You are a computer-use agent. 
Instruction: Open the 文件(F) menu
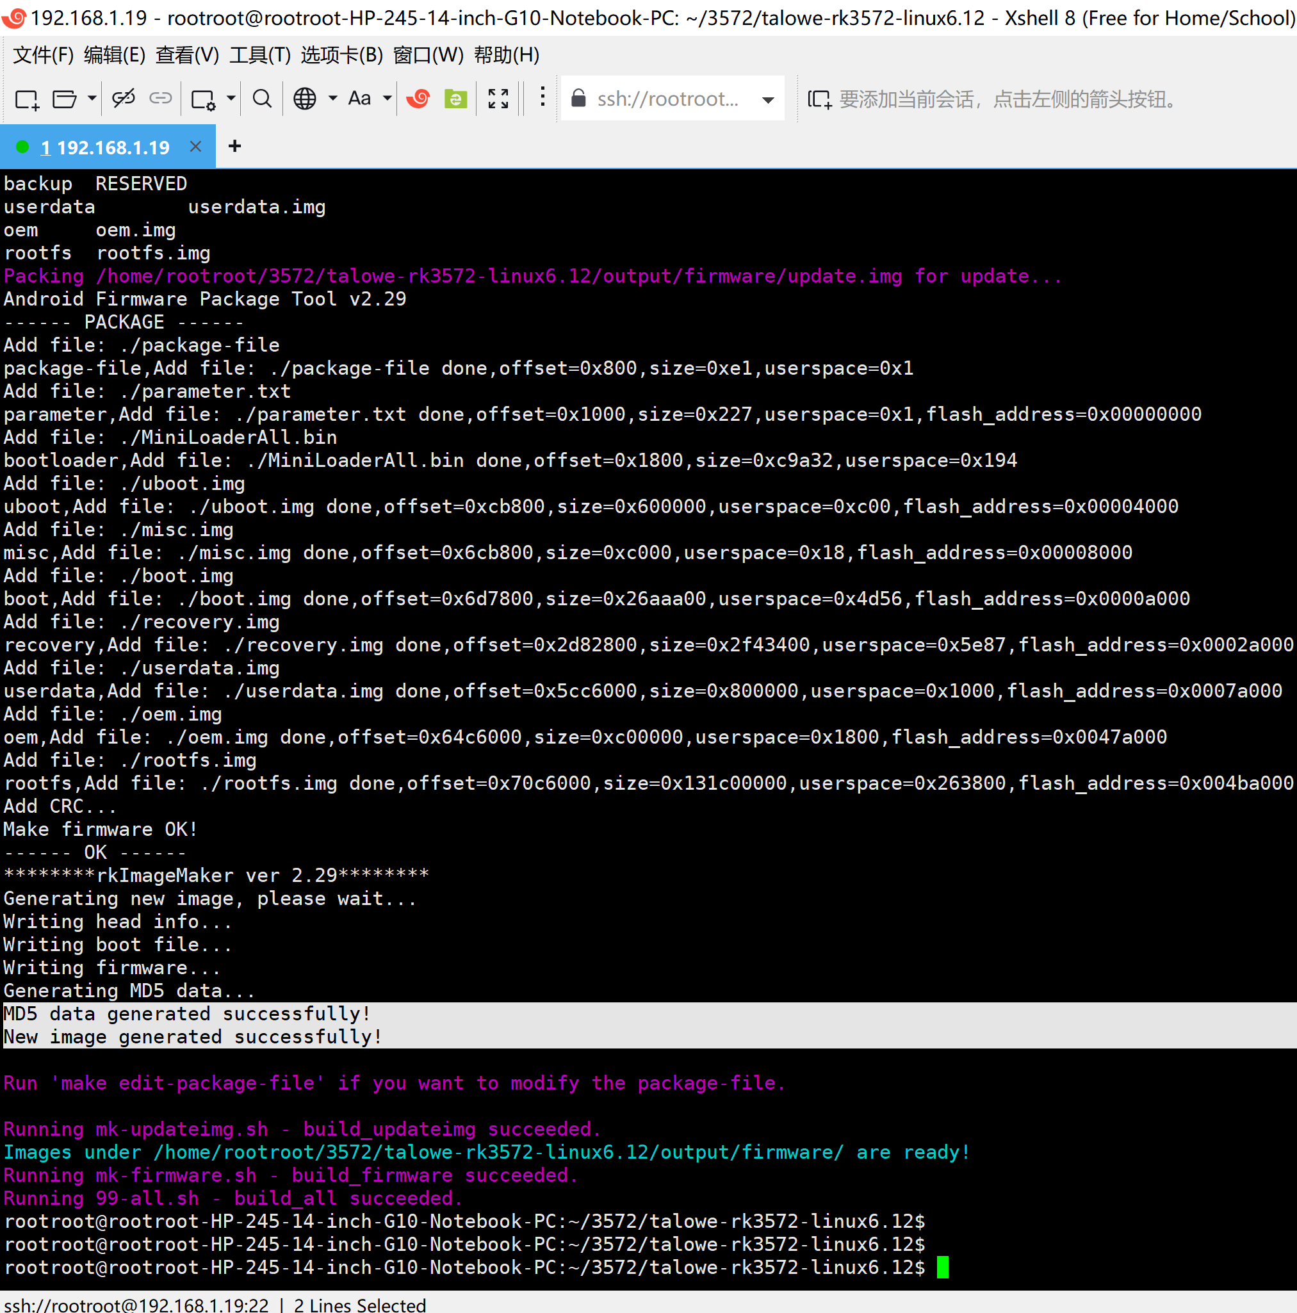click(x=44, y=55)
